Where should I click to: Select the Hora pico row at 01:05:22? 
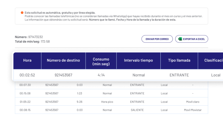pos(111,102)
